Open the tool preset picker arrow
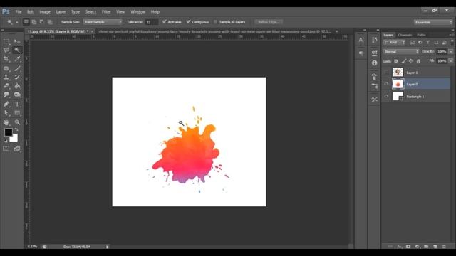 pyautogui.click(x=17, y=22)
